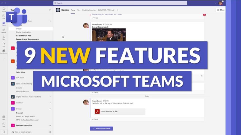Open the American Design awards channel
Screen dimensions: 241x135
(26, 116)
